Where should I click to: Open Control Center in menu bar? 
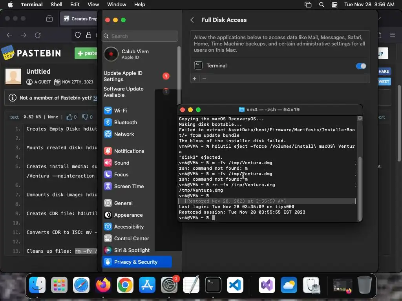tap(334, 4)
